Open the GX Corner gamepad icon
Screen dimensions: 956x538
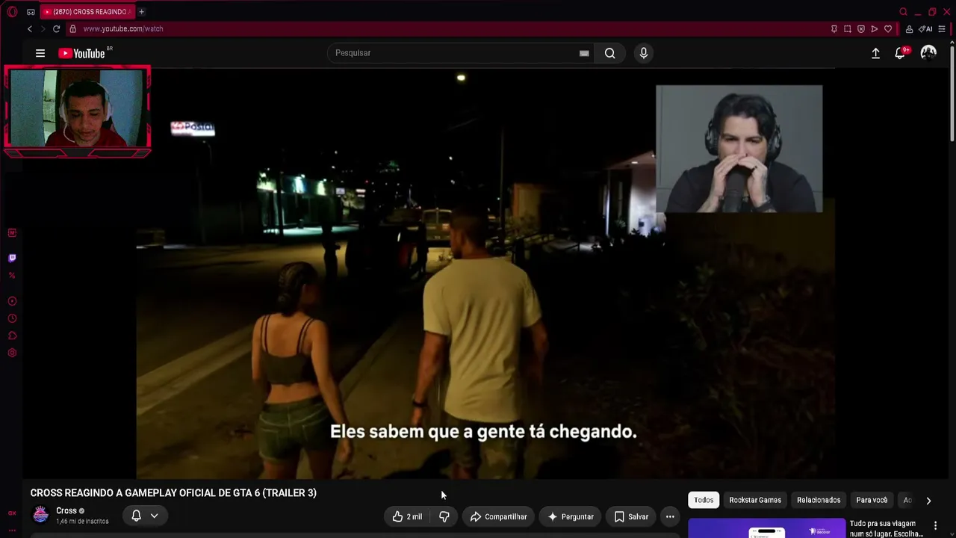click(31, 12)
